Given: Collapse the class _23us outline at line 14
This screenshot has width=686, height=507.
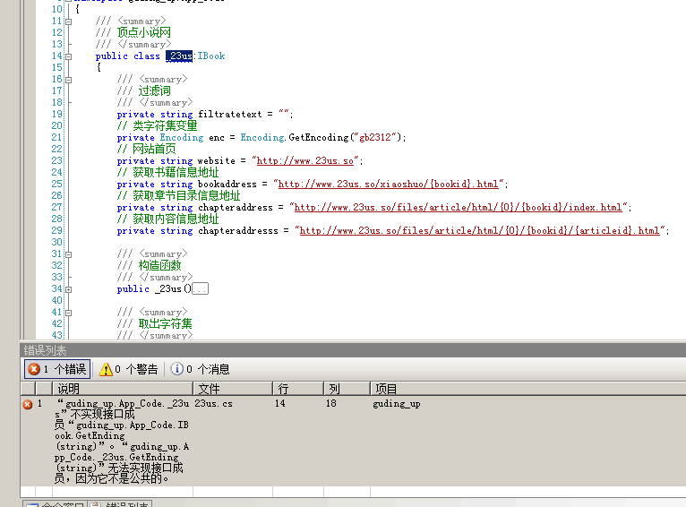Looking at the screenshot, I should click(x=68, y=56).
